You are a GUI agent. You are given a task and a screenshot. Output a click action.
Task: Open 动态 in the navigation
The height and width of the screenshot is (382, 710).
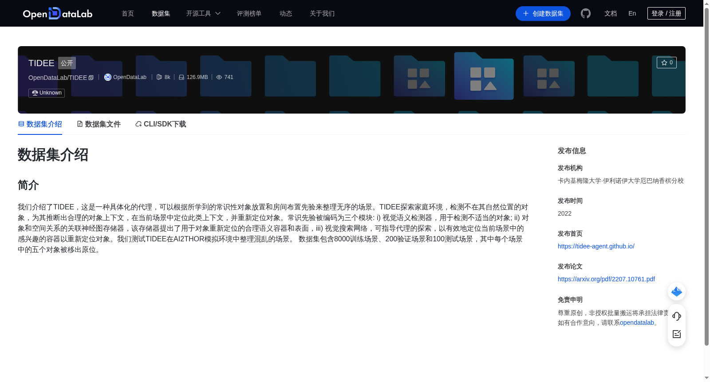tap(286, 13)
